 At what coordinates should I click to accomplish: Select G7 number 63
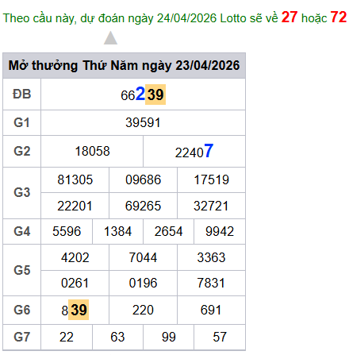[x=117, y=337]
